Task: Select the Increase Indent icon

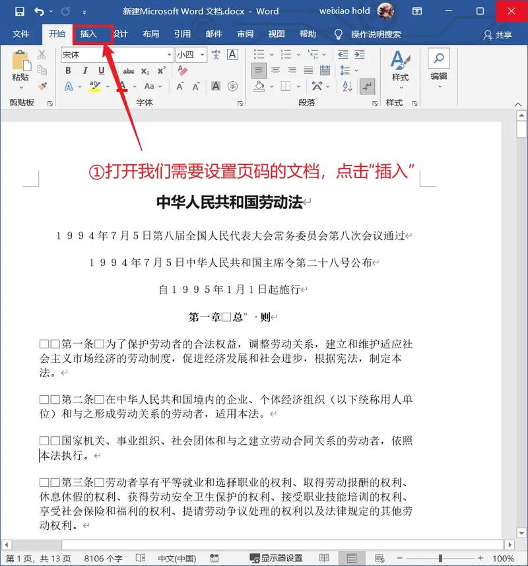Action: click(360, 54)
